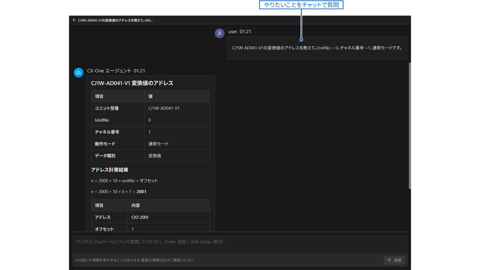Click the 'UnitNo' row label
The height and width of the screenshot is (270, 480).
102,120
